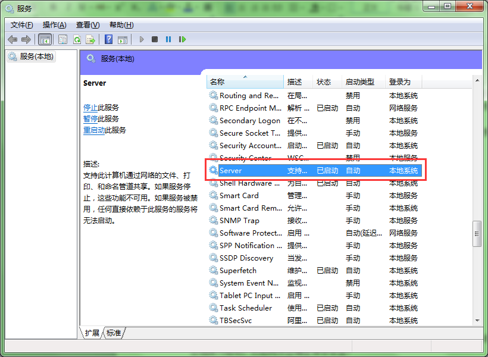Select the Shell Hardware ... service row
The image size is (488, 357).
tap(314, 183)
